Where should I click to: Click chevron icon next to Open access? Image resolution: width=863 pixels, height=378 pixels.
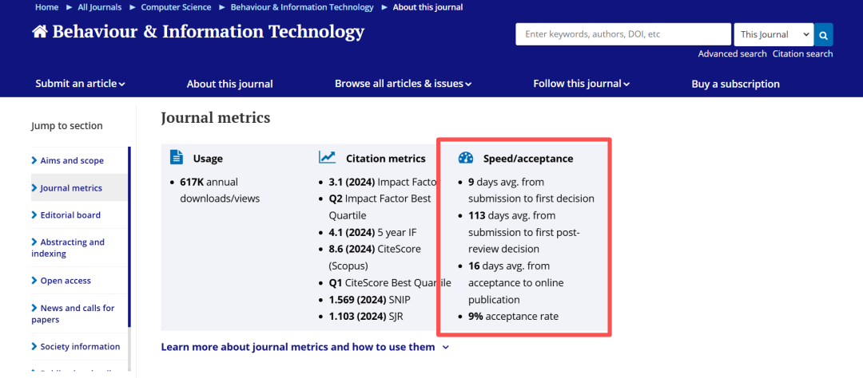tap(34, 281)
